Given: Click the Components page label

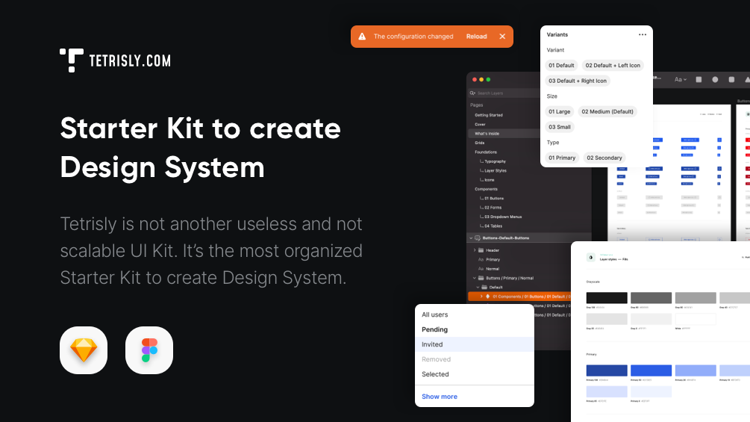Looking at the screenshot, I should pyautogui.click(x=486, y=189).
